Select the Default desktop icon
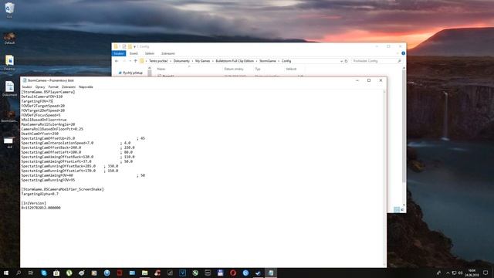The height and width of the screenshot is (278, 494). pyautogui.click(x=9, y=38)
